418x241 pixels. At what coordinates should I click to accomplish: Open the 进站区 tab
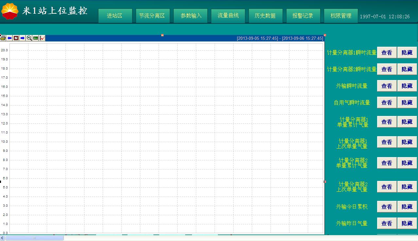point(115,16)
